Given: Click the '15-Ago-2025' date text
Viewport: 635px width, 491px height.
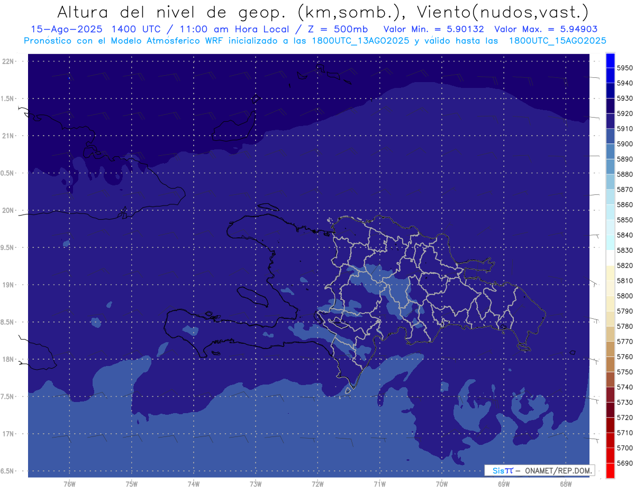Looking at the screenshot, I should point(66,29).
